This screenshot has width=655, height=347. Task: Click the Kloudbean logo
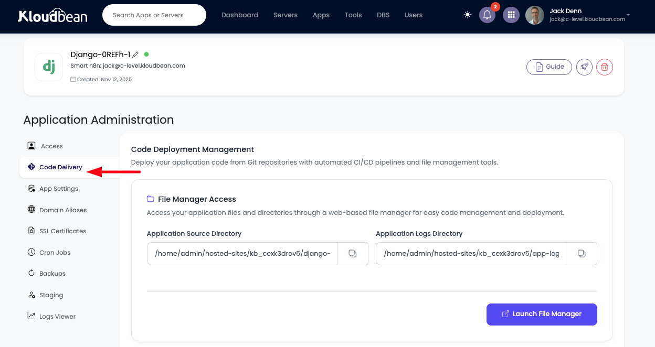[52, 15]
